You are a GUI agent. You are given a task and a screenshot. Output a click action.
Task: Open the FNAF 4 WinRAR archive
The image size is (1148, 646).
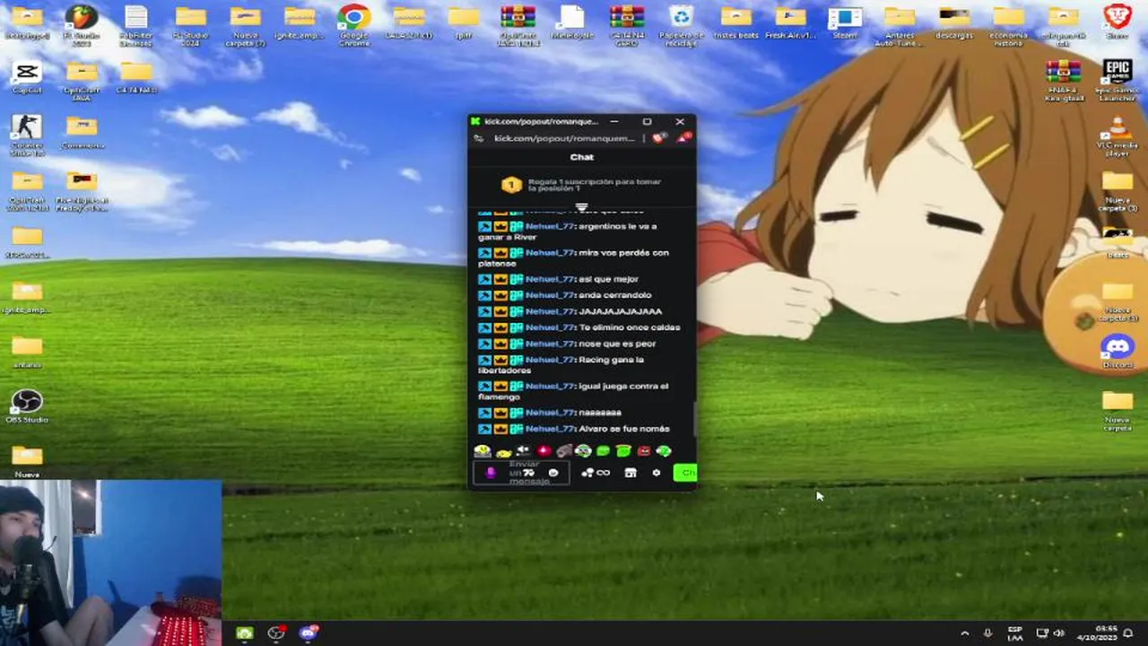pyautogui.click(x=1064, y=79)
